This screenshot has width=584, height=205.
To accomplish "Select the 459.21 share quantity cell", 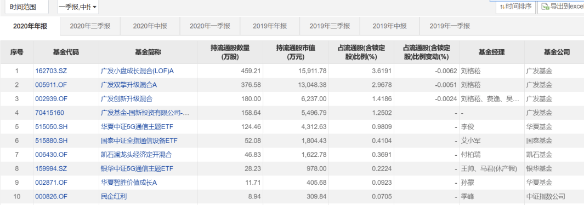I will click(230, 71).
